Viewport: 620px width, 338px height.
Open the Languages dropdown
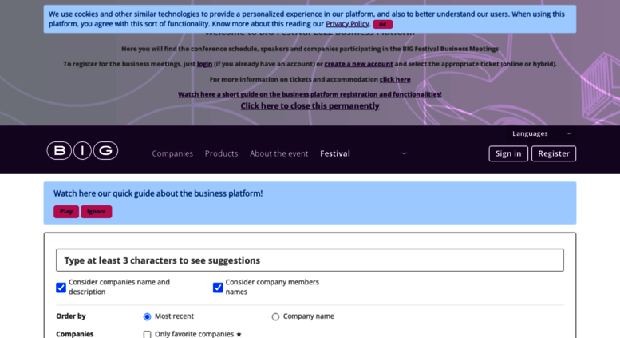[541, 133]
